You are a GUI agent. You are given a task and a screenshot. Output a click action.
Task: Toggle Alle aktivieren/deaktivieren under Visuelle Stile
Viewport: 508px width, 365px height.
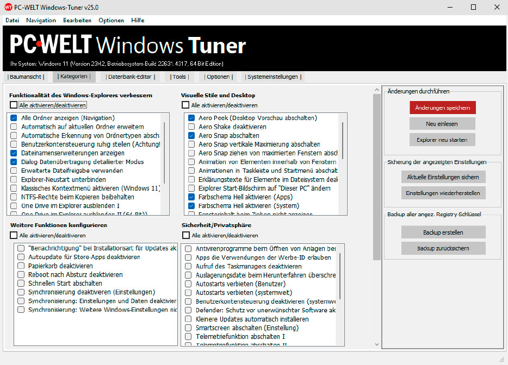click(185, 105)
